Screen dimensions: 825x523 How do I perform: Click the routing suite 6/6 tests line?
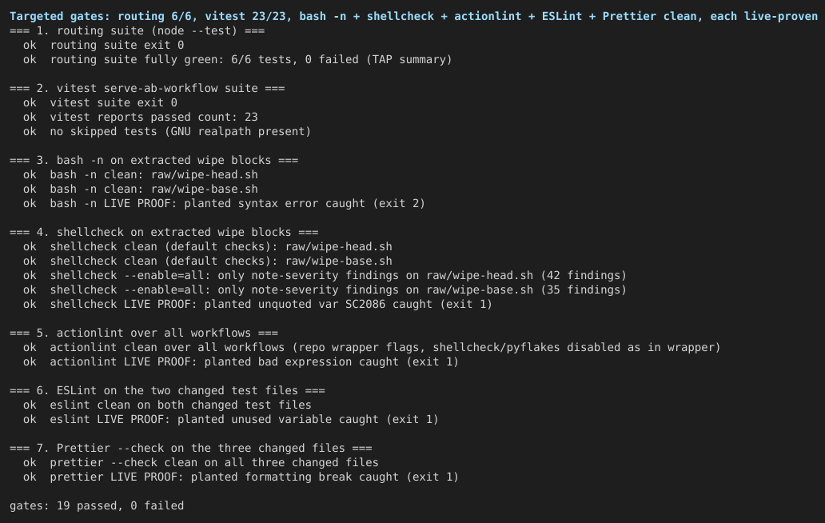tap(237, 59)
